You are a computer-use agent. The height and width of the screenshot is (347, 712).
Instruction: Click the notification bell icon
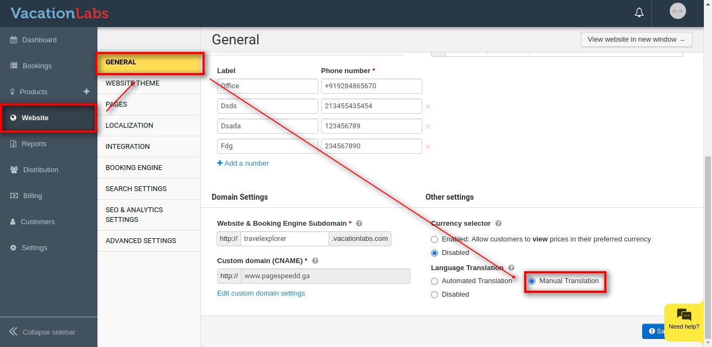coord(639,12)
